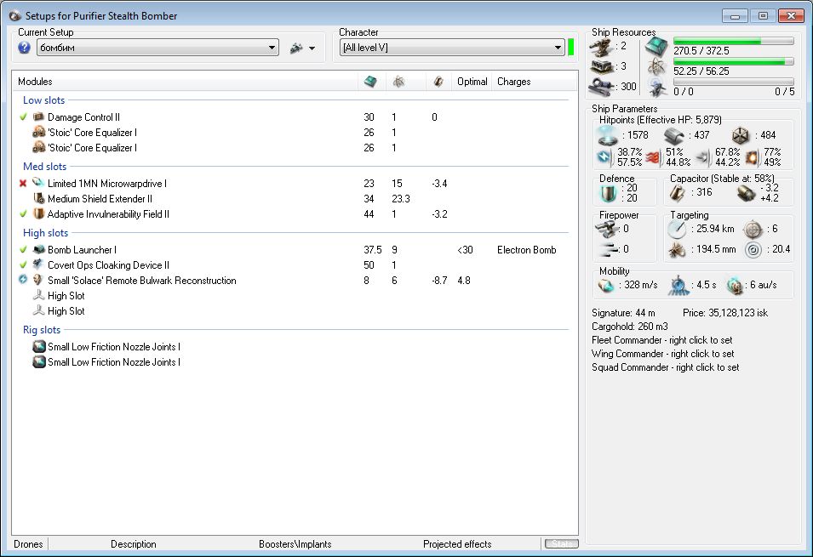This screenshot has width=813, height=557.
Task: Click the Bomb Launcher I module icon
Action: pyautogui.click(x=38, y=249)
